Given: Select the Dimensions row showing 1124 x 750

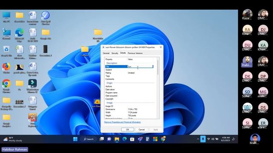Looking at the screenshot, I should [129, 109].
